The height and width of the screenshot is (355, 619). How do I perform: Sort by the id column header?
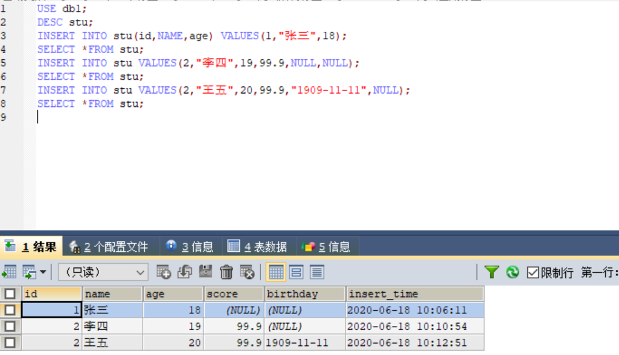coord(52,294)
